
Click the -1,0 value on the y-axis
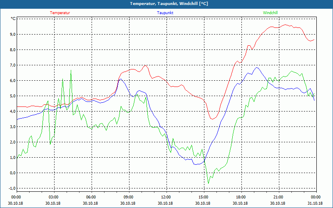pyautogui.click(x=12, y=188)
